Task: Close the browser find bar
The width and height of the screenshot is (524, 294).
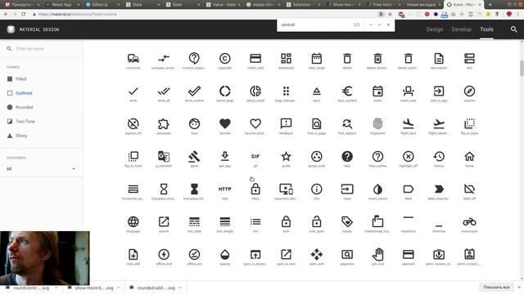Action: (x=388, y=24)
